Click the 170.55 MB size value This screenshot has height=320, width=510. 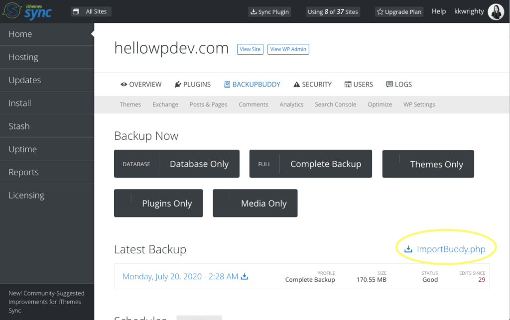pos(372,280)
